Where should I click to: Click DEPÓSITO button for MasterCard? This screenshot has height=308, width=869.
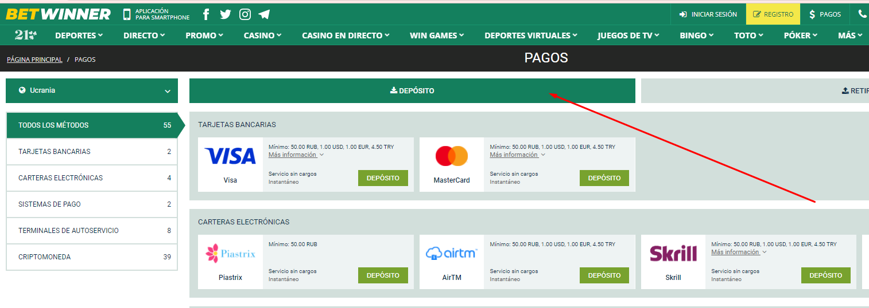604,178
